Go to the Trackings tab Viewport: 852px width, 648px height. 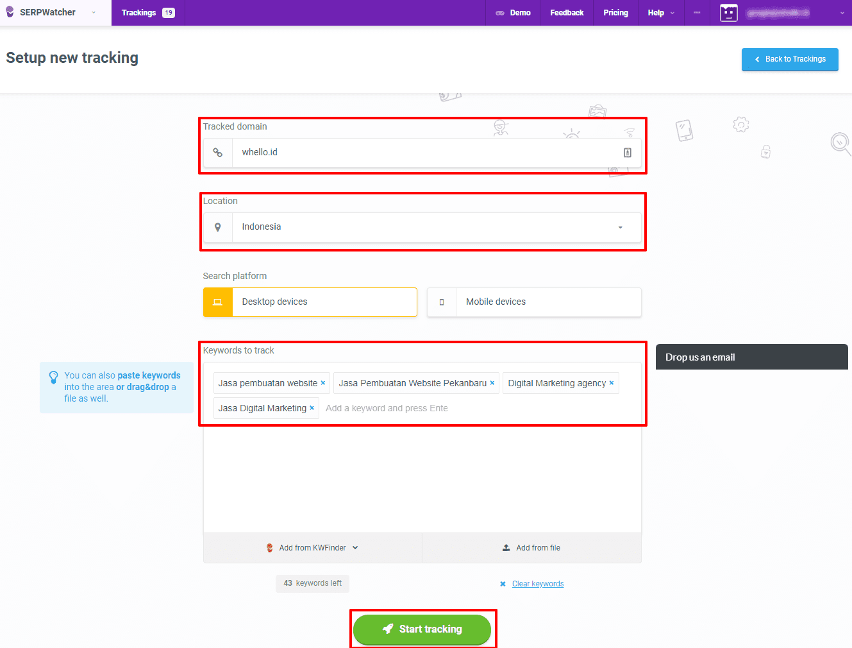click(x=147, y=13)
